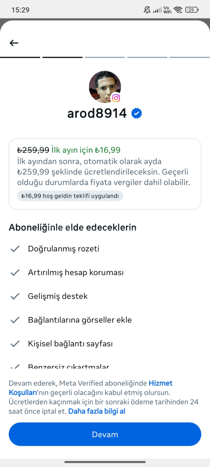Tap the checkmark beside Bağlantılarına görseller ekle
Screen dimensions: 210x467
(x=15, y=320)
